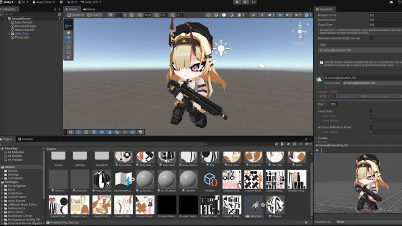Click search by type icon in Project
402x226 pixels.
point(283,144)
